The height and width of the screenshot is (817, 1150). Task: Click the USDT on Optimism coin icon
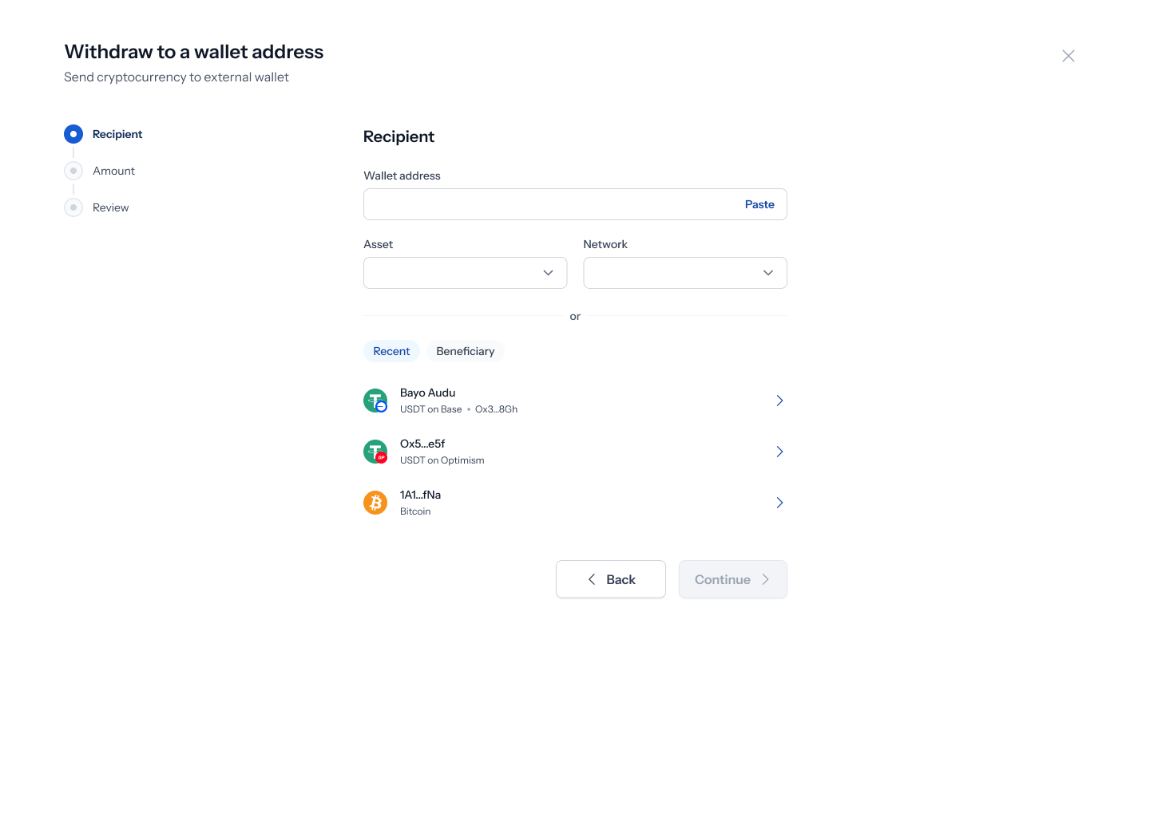click(375, 452)
